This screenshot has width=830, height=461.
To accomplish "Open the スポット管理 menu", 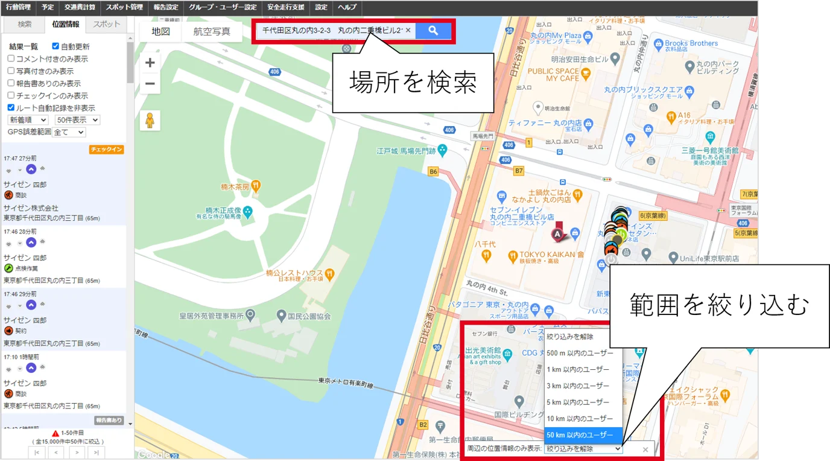I will click(124, 7).
